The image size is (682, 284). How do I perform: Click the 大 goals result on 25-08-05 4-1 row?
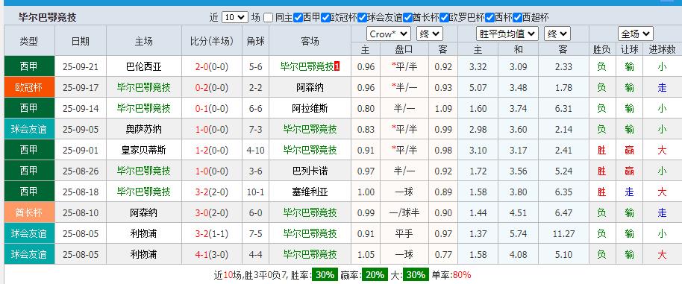coord(662,254)
